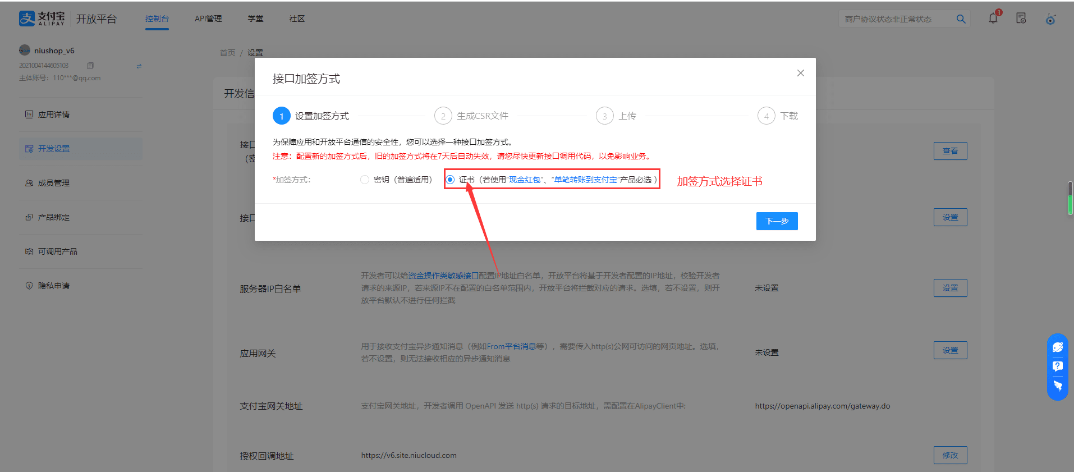Open the help question floating icon
The image size is (1074, 472).
point(1058,366)
